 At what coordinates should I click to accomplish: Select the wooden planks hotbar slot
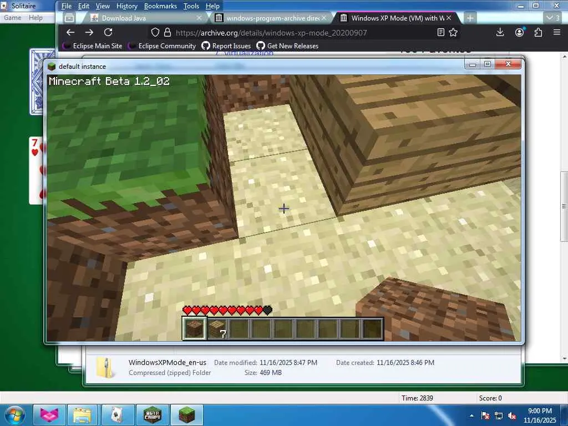pyautogui.click(x=217, y=328)
